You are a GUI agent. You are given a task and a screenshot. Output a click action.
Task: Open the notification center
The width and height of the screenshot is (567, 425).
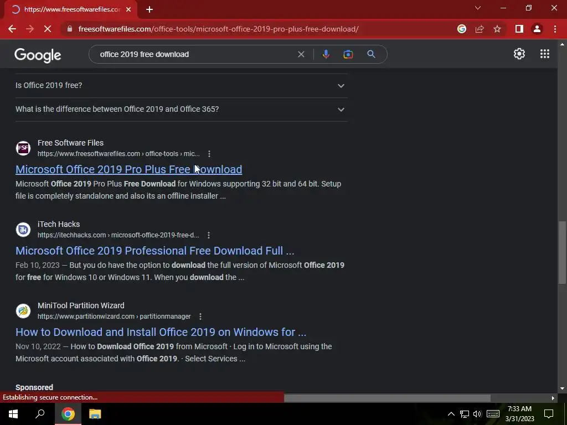pos(549,414)
